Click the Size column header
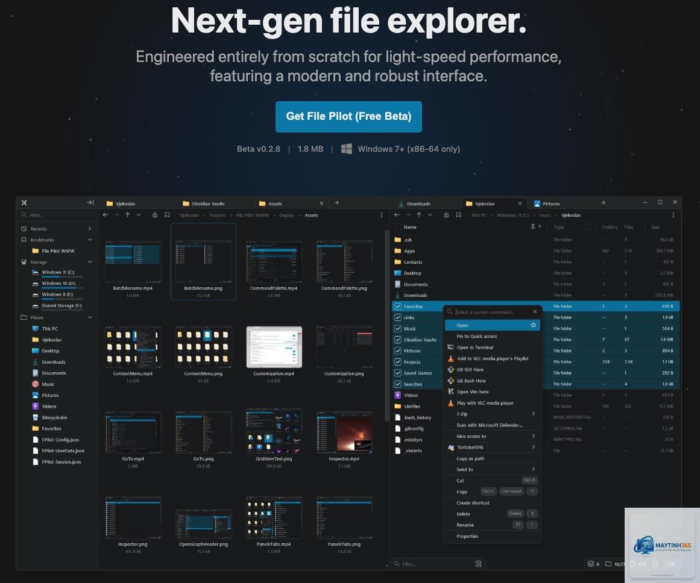 pos(655,227)
